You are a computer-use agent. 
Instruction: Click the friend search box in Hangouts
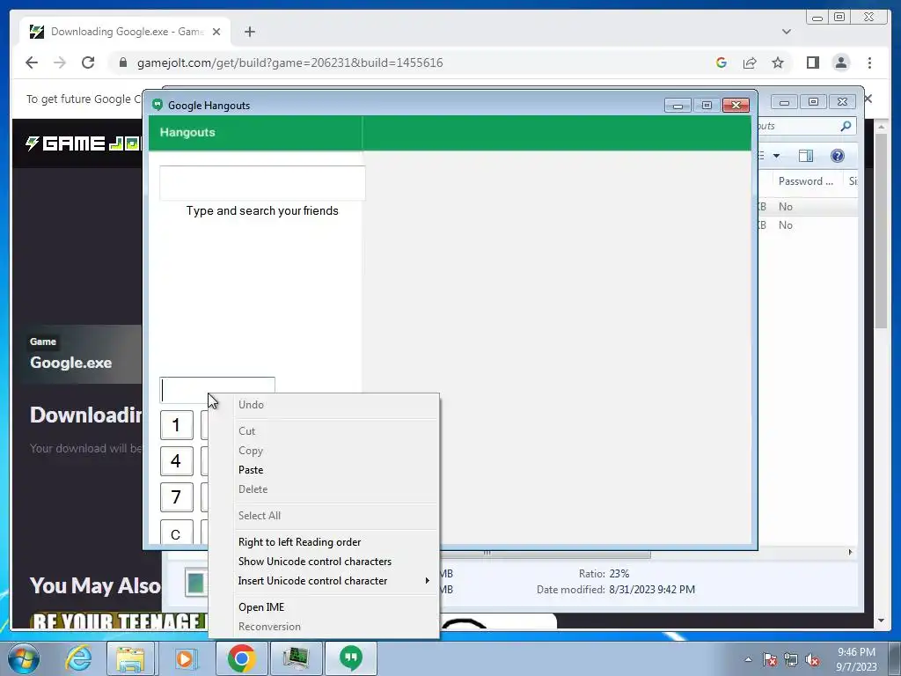(x=262, y=183)
